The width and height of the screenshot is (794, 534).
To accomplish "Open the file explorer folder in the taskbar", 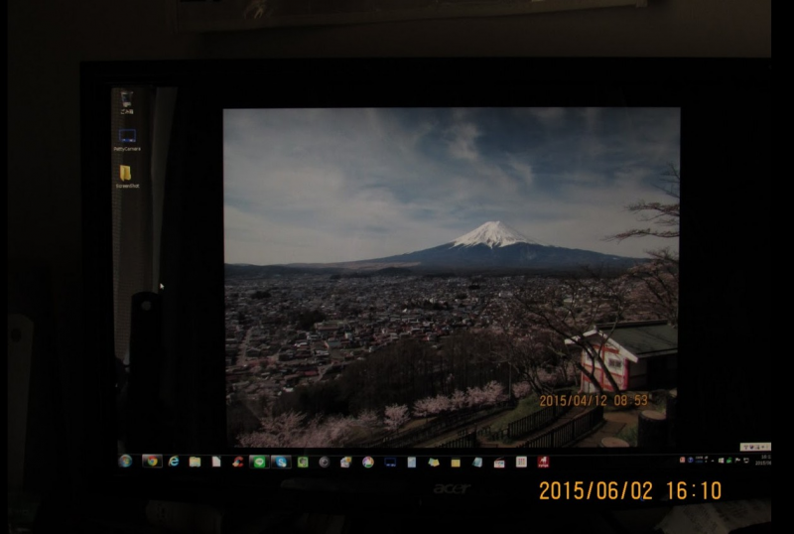I will [195, 462].
